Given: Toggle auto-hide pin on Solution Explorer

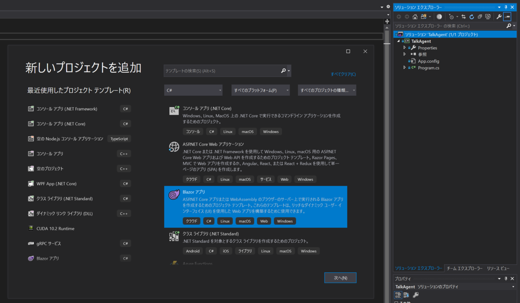Looking at the screenshot, I should tap(506, 7).
